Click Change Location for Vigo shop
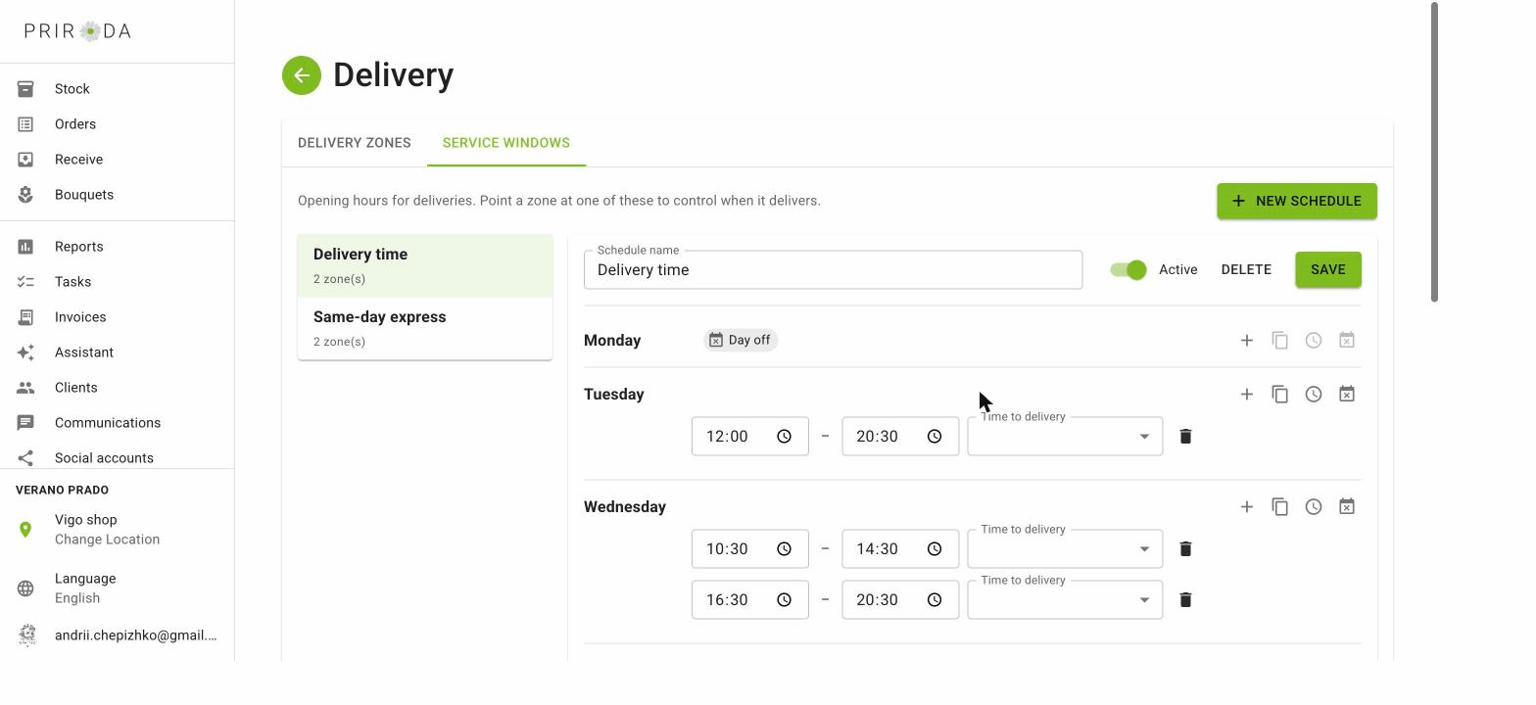The height and width of the screenshot is (705, 1536). pyautogui.click(x=107, y=540)
